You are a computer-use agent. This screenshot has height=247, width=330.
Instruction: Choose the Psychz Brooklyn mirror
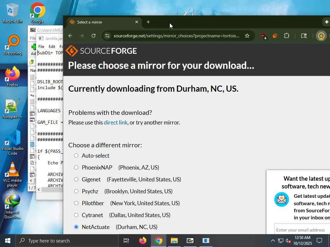click(76, 191)
